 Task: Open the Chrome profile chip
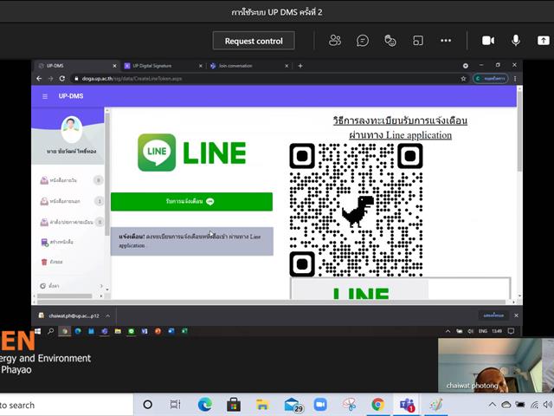pyautogui.click(x=491, y=79)
